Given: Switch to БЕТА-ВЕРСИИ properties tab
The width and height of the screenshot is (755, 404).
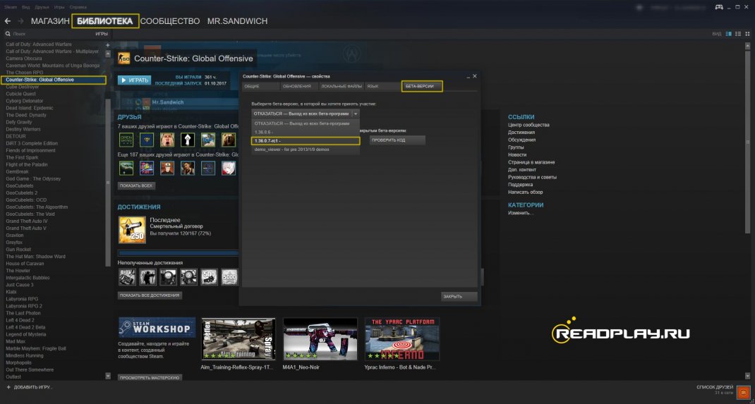Looking at the screenshot, I should (x=422, y=86).
